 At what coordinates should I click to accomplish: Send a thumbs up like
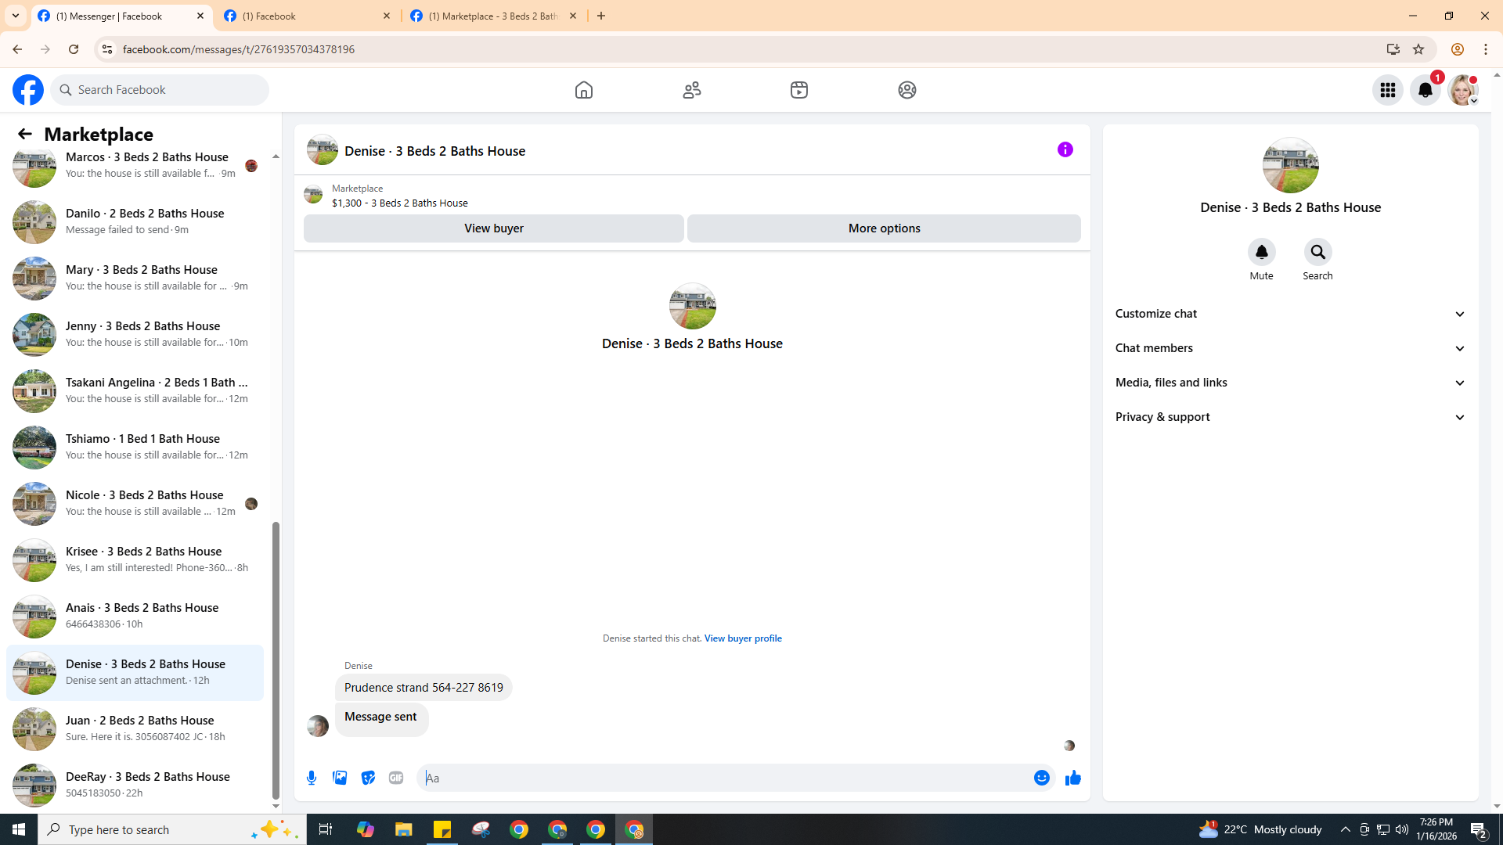coord(1072,778)
